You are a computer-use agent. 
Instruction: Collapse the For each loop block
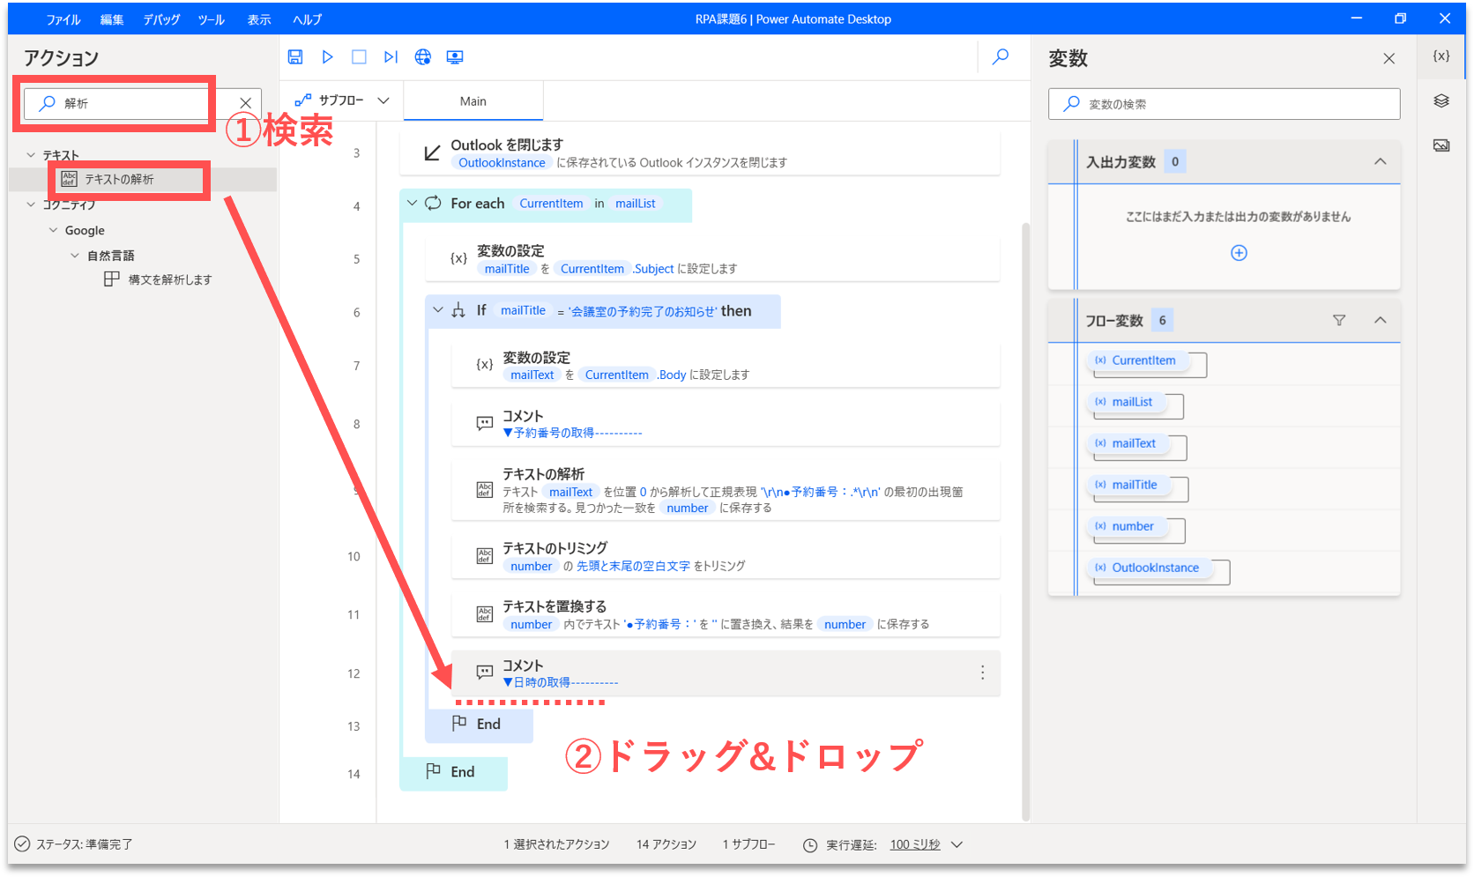(x=412, y=204)
